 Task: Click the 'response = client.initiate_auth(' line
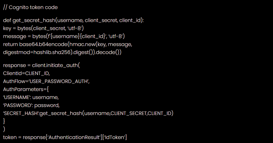click(43, 65)
